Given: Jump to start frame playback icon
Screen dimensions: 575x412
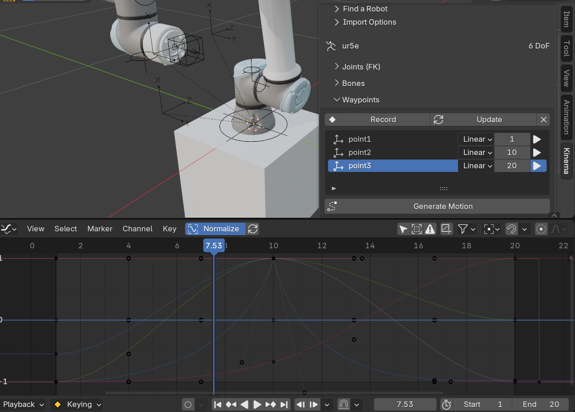Looking at the screenshot, I should (x=218, y=404).
